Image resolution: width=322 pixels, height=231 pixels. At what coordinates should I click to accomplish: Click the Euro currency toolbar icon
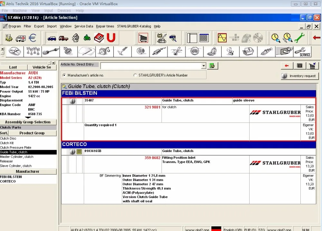tap(33, 38)
